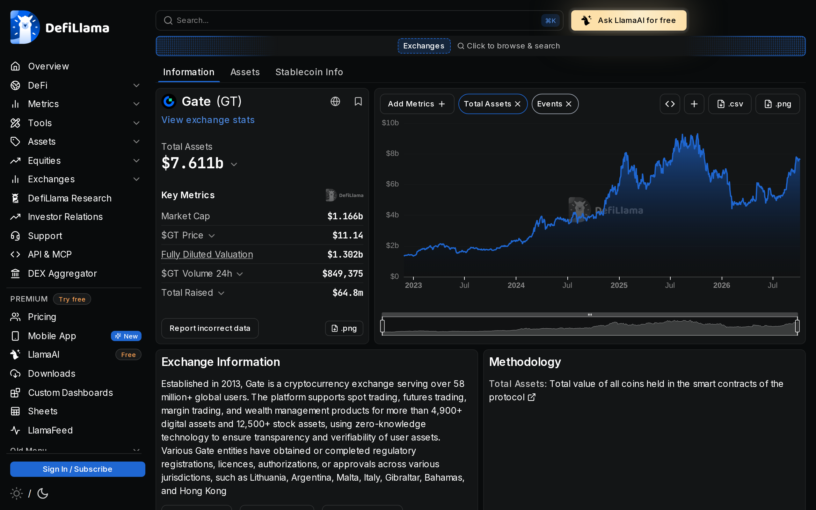Download Key Metrics card as .png

click(x=344, y=328)
